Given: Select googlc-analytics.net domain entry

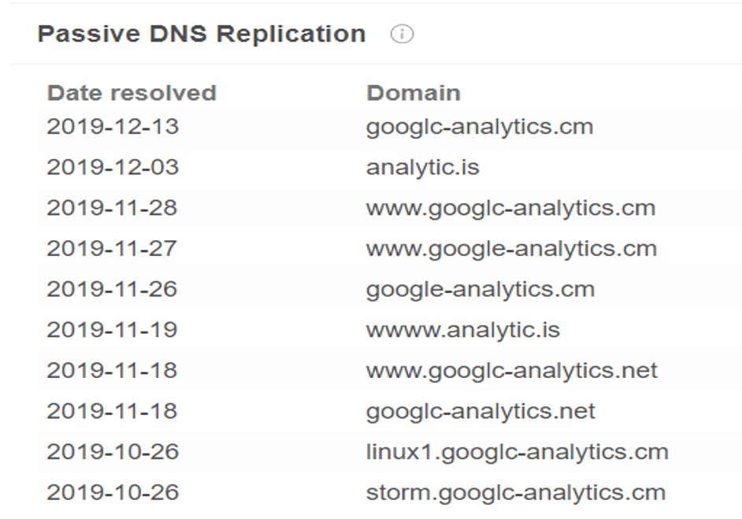Looking at the screenshot, I should pyautogui.click(x=480, y=412).
